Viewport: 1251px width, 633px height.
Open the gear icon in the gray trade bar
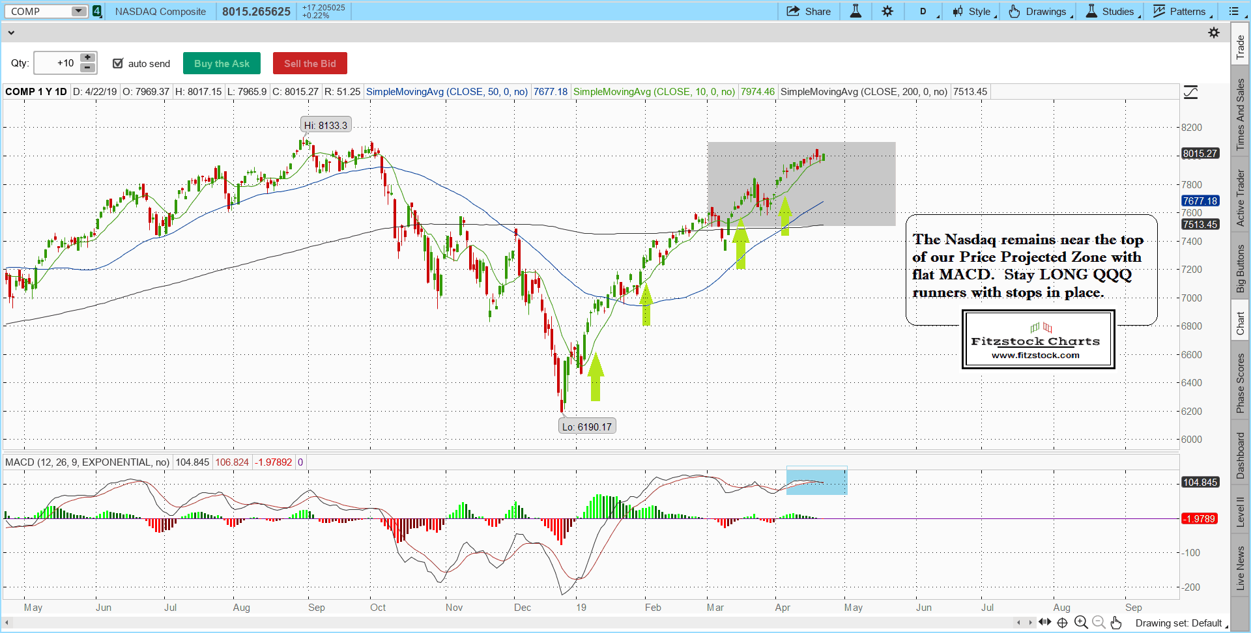point(1213,33)
